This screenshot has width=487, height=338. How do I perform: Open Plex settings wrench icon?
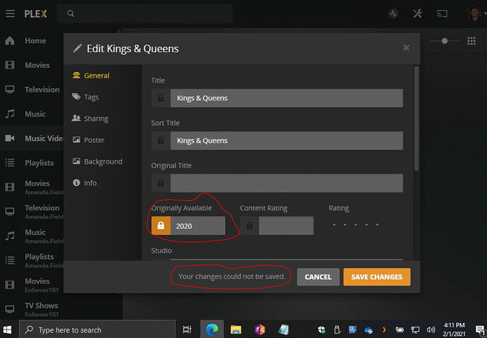[x=418, y=13]
